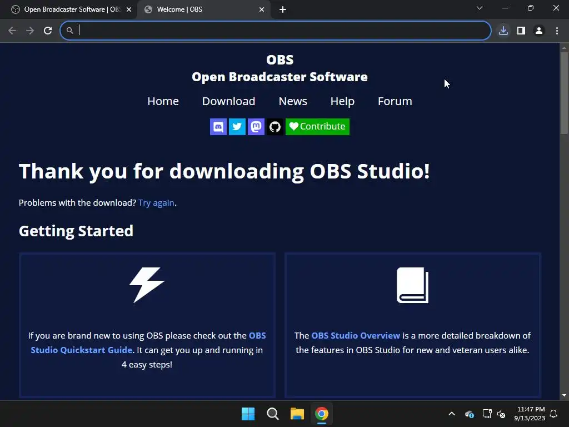Open a new browser tab
The image size is (569, 427).
pyautogui.click(x=283, y=9)
